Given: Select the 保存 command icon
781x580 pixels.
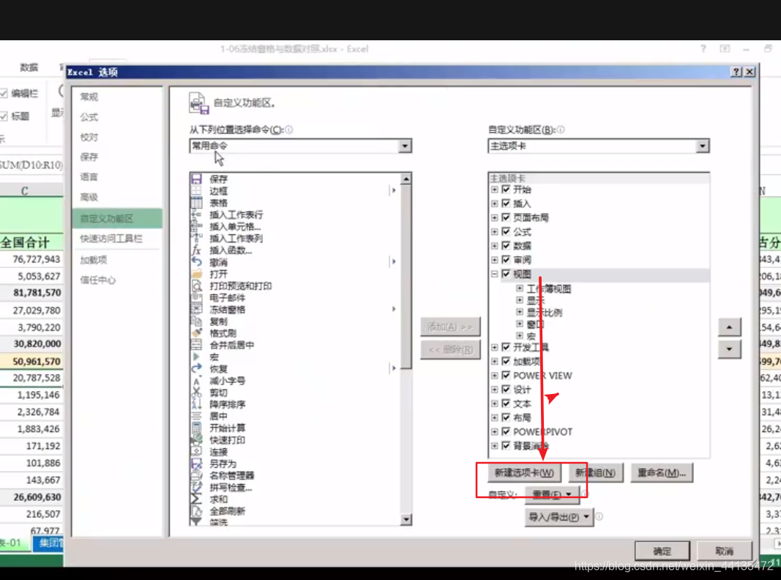Looking at the screenshot, I should tap(197, 179).
